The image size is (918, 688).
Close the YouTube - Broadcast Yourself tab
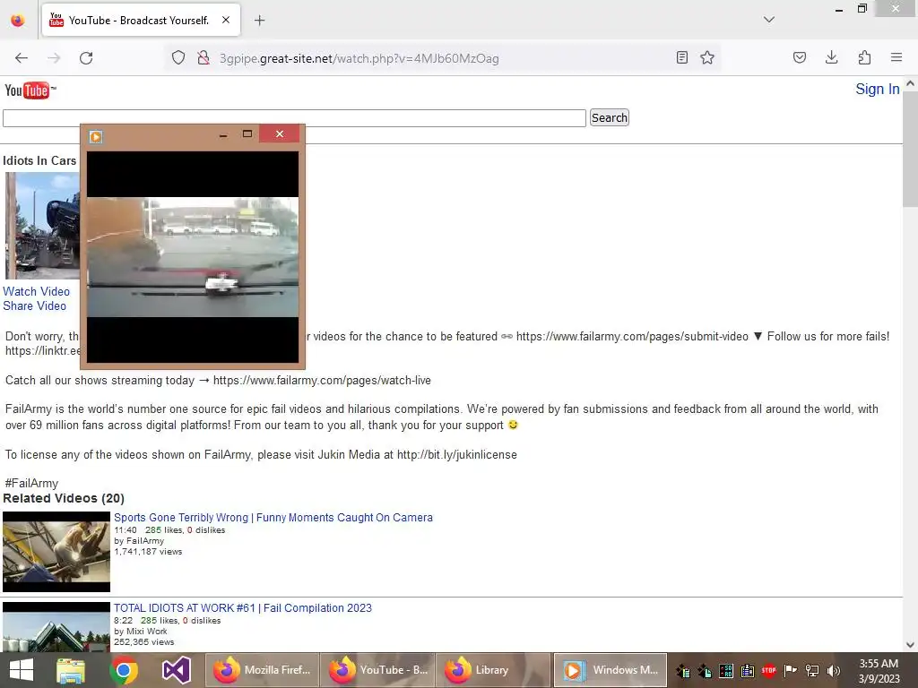[x=226, y=20]
